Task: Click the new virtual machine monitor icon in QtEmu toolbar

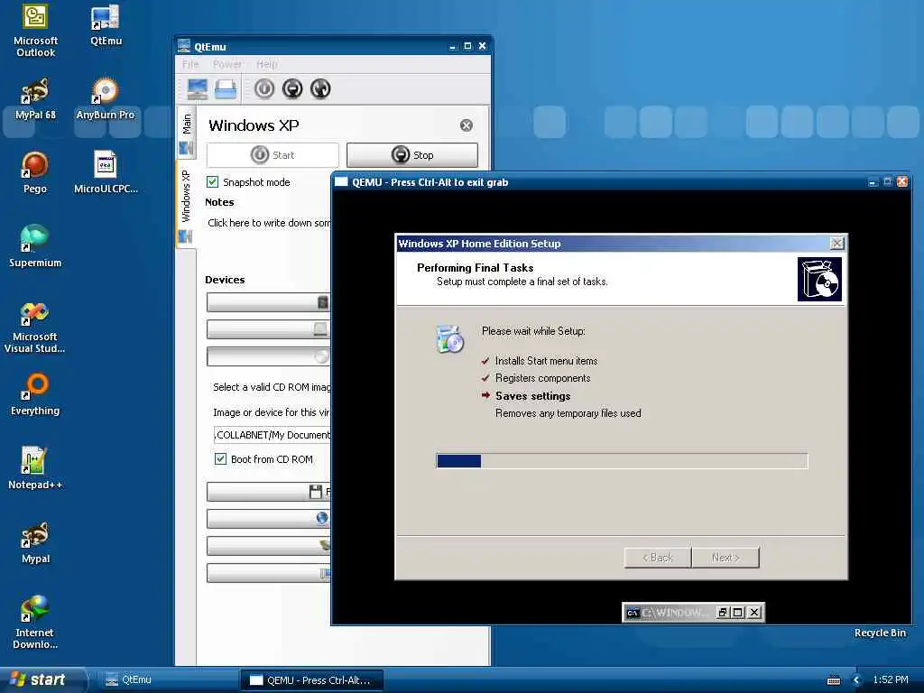Action: 197,89
